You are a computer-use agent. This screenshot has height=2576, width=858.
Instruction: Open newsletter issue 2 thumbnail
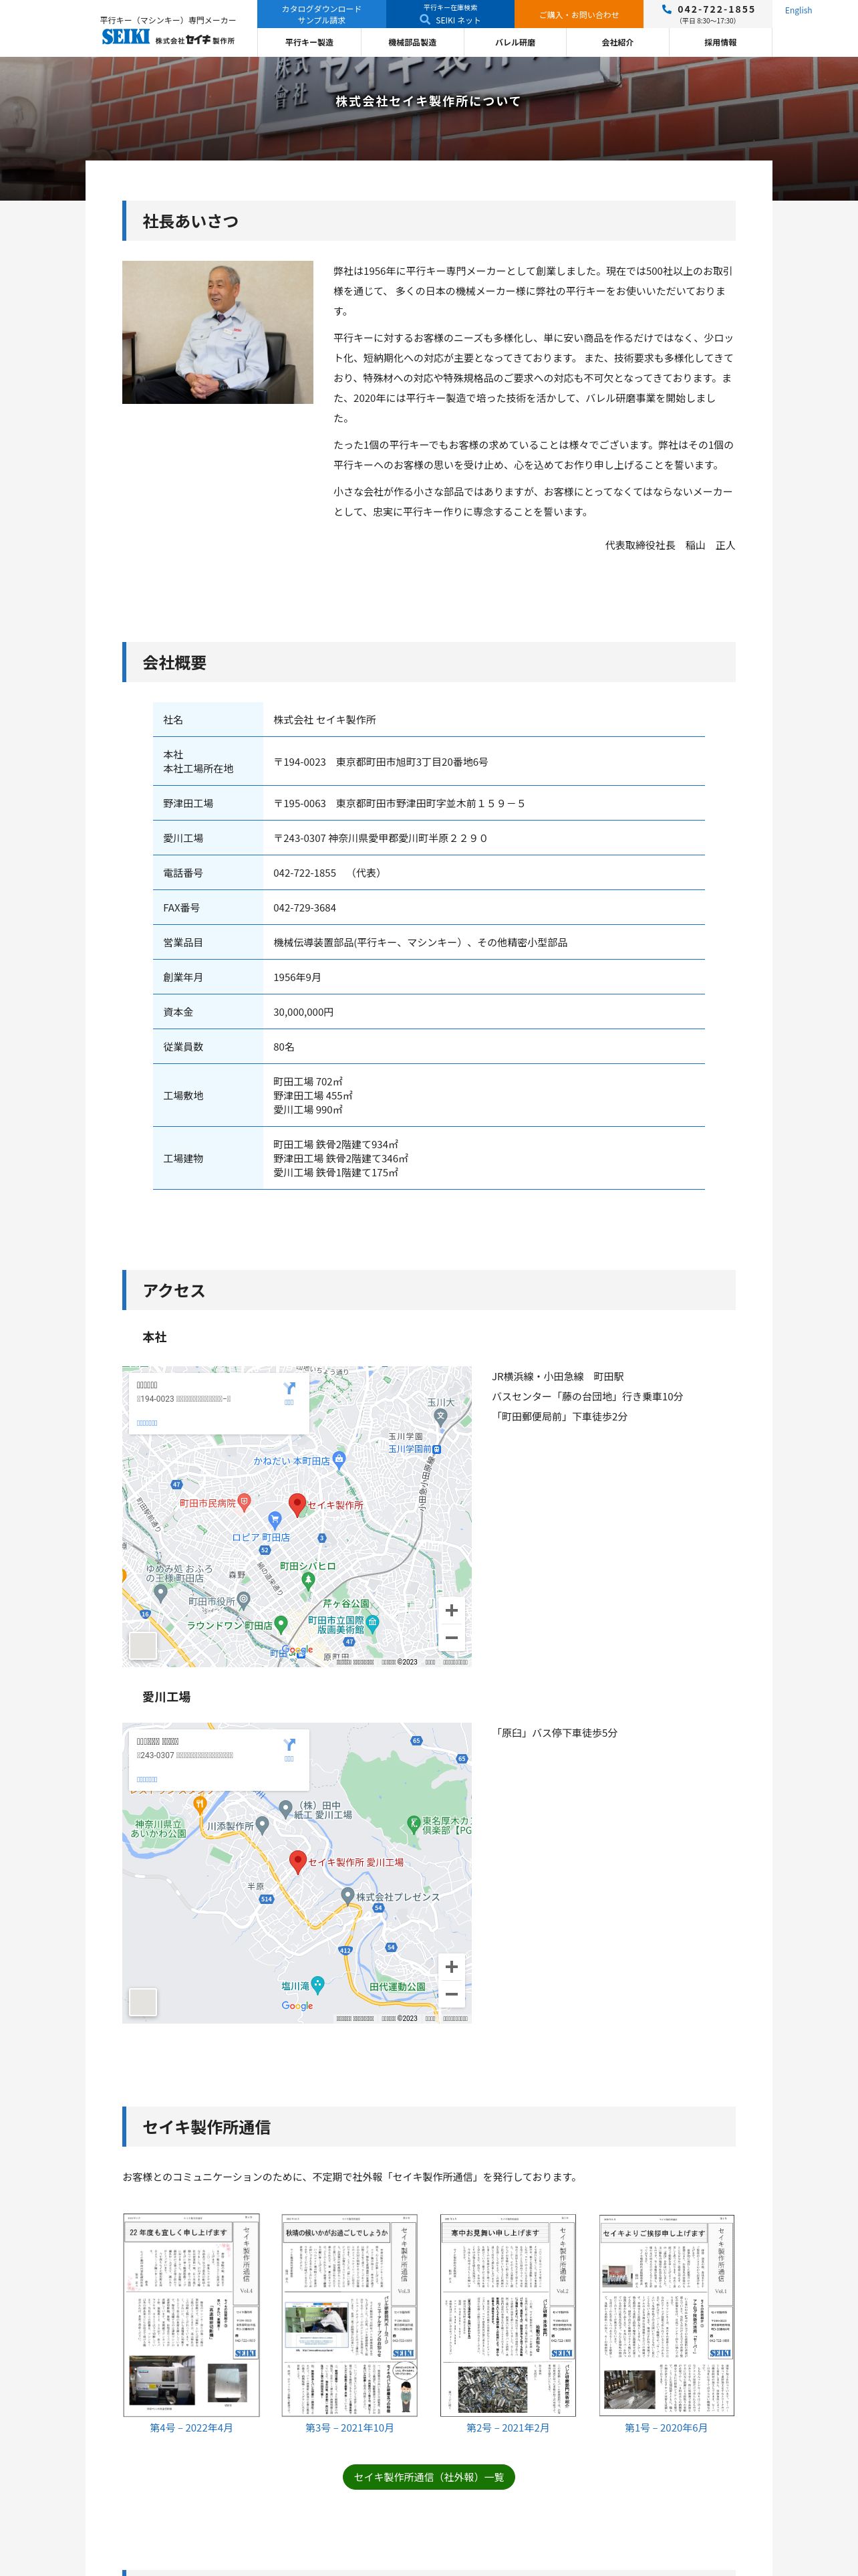click(x=507, y=2315)
